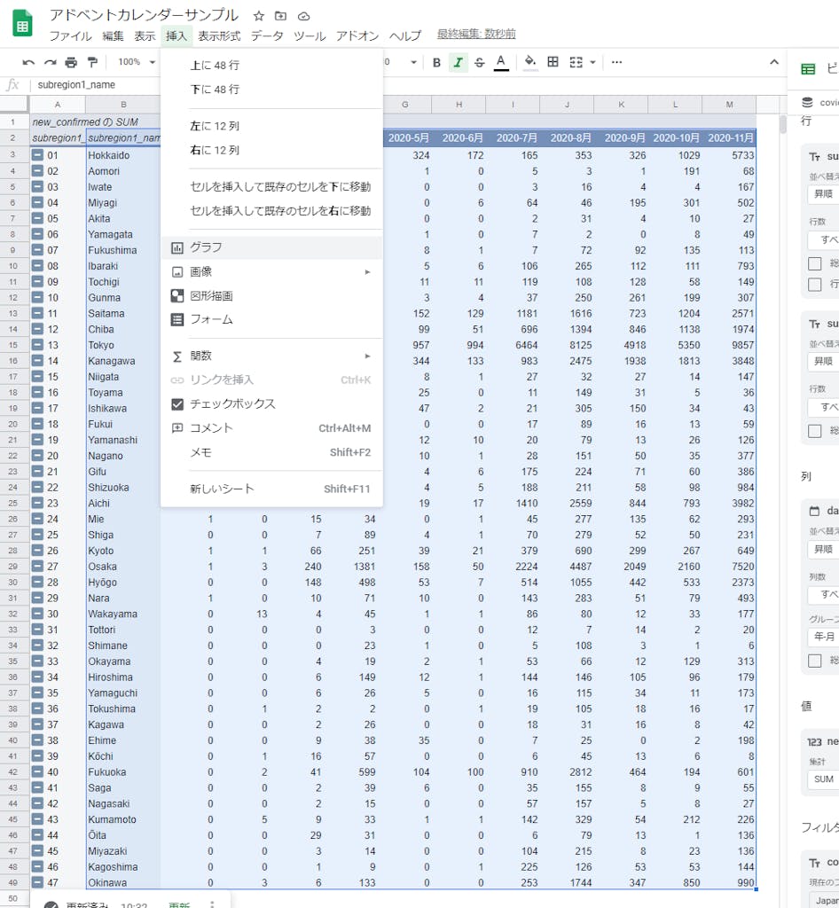Print the spreadsheet from the toolbar
This screenshot has height=908, width=839.
[71, 63]
